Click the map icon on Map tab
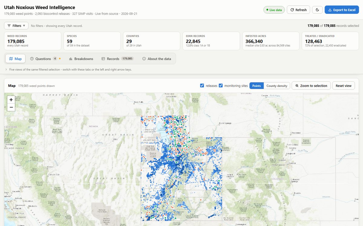 (x=11, y=59)
